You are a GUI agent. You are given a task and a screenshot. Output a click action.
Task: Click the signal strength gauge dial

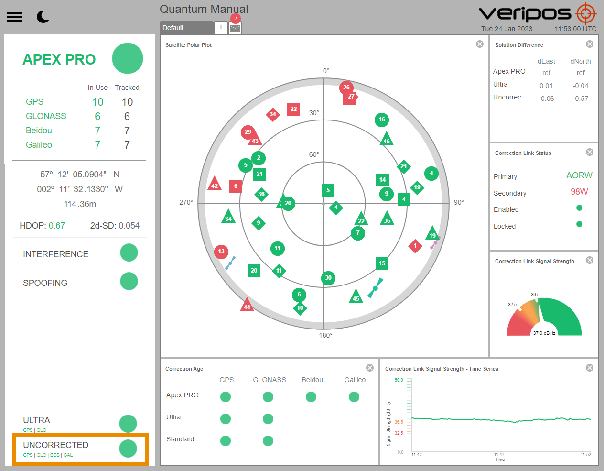[x=544, y=317]
